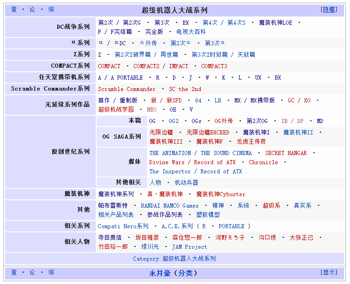Open the 第3次α link
The height and width of the screenshot is (284, 350).
215,43
